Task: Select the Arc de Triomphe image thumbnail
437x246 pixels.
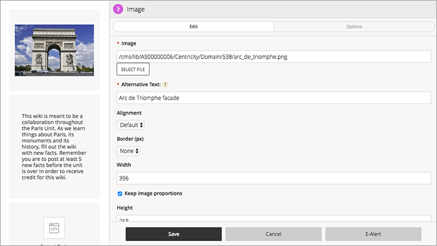Action: click(54, 50)
